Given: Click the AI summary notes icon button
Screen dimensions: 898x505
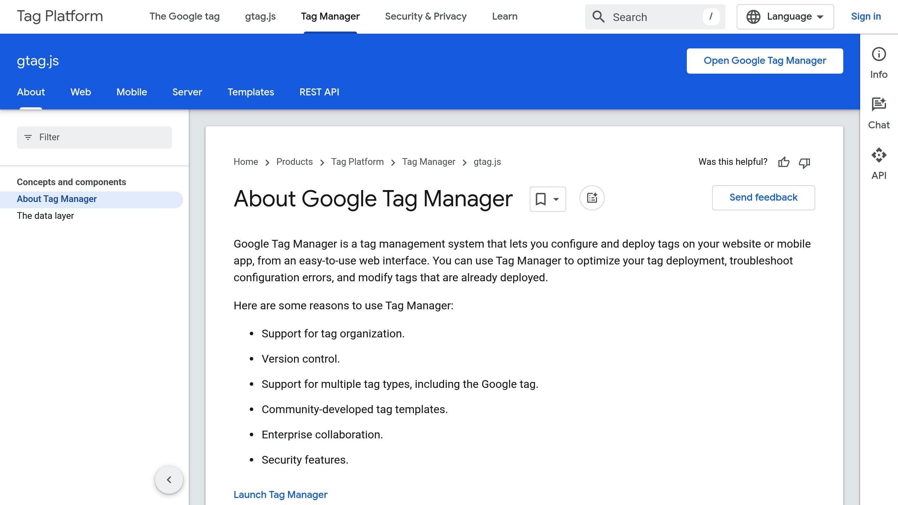Looking at the screenshot, I should pyautogui.click(x=592, y=198).
